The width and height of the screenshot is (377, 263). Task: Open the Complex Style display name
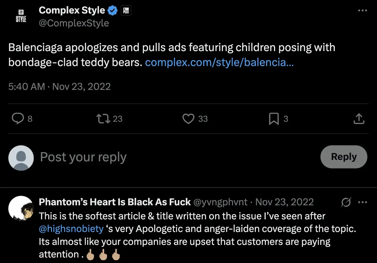72,10
